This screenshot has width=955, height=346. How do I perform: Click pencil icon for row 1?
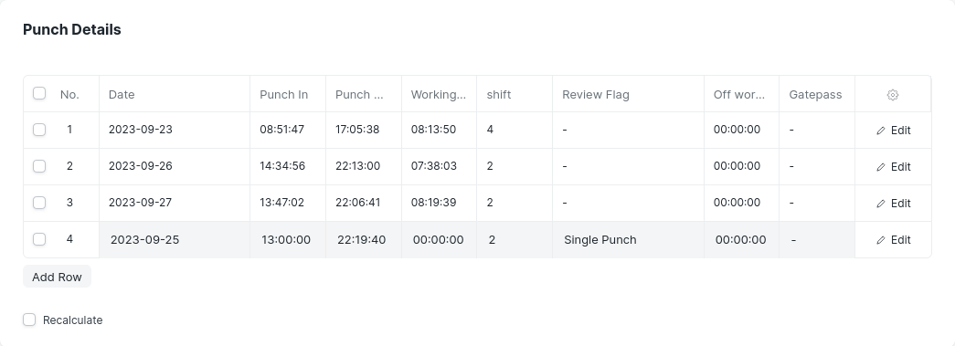tap(881, 131)
